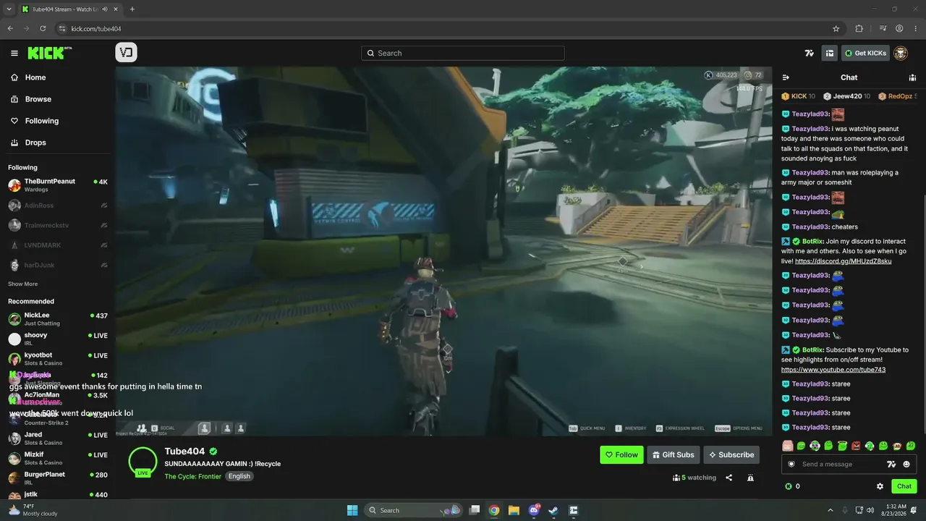Image resolution: width=926 pixels, height=521 pixels.
Task: Report stream via siren icon
Action: tap(750, 478)
